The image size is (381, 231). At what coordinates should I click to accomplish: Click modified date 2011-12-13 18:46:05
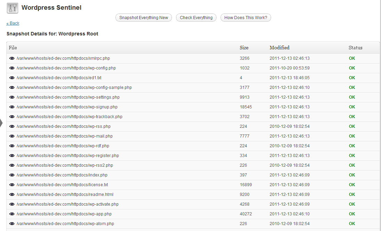click(x=289, y=78)
